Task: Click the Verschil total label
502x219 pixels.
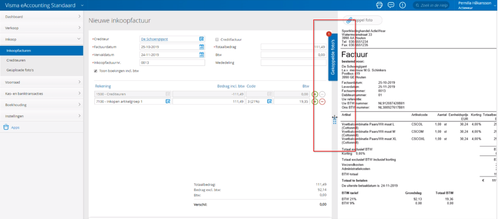Action: [200, 204]
